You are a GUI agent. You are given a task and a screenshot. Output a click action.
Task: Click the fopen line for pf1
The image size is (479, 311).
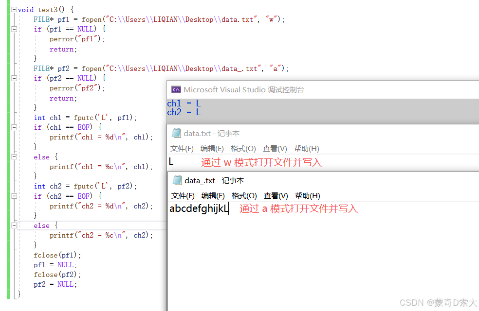pos(159,19)
